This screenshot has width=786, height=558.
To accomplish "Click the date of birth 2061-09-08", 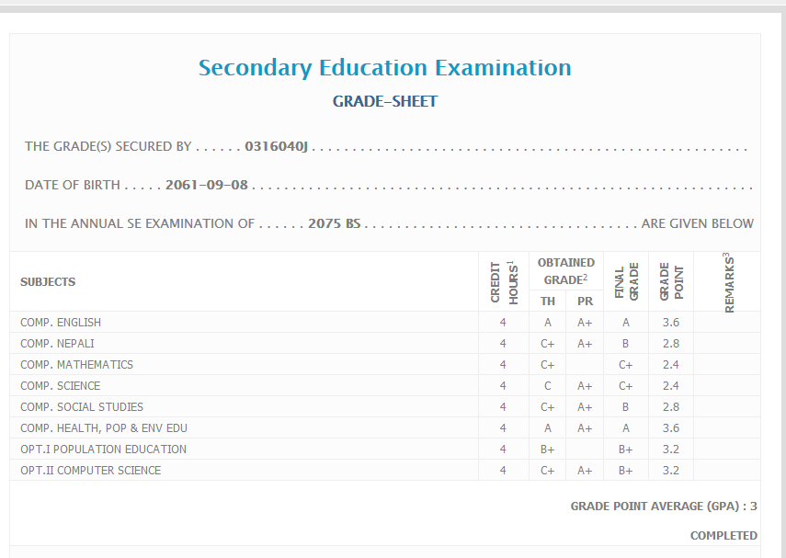I will click(207, 185).
